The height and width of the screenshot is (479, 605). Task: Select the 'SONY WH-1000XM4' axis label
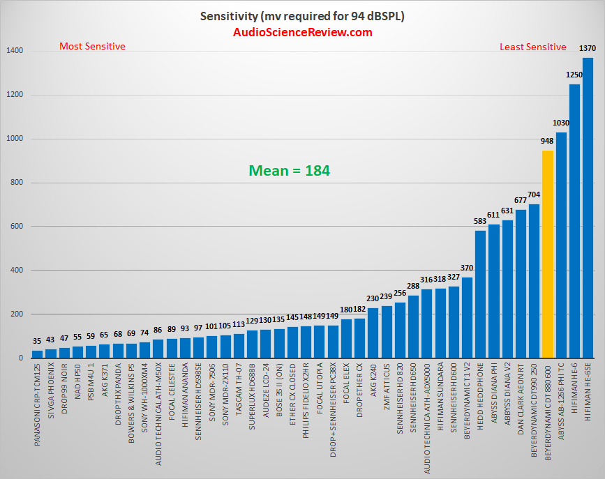tap(144, 397)
